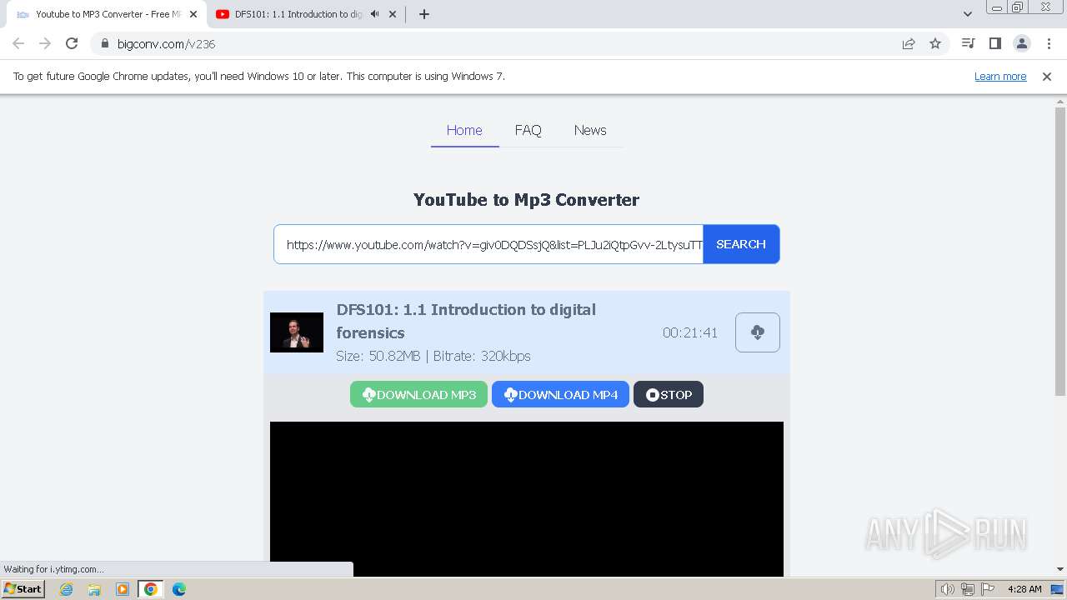Click DOWNLOAD MP3 button

pyautogui.click(x=418, y=394)
